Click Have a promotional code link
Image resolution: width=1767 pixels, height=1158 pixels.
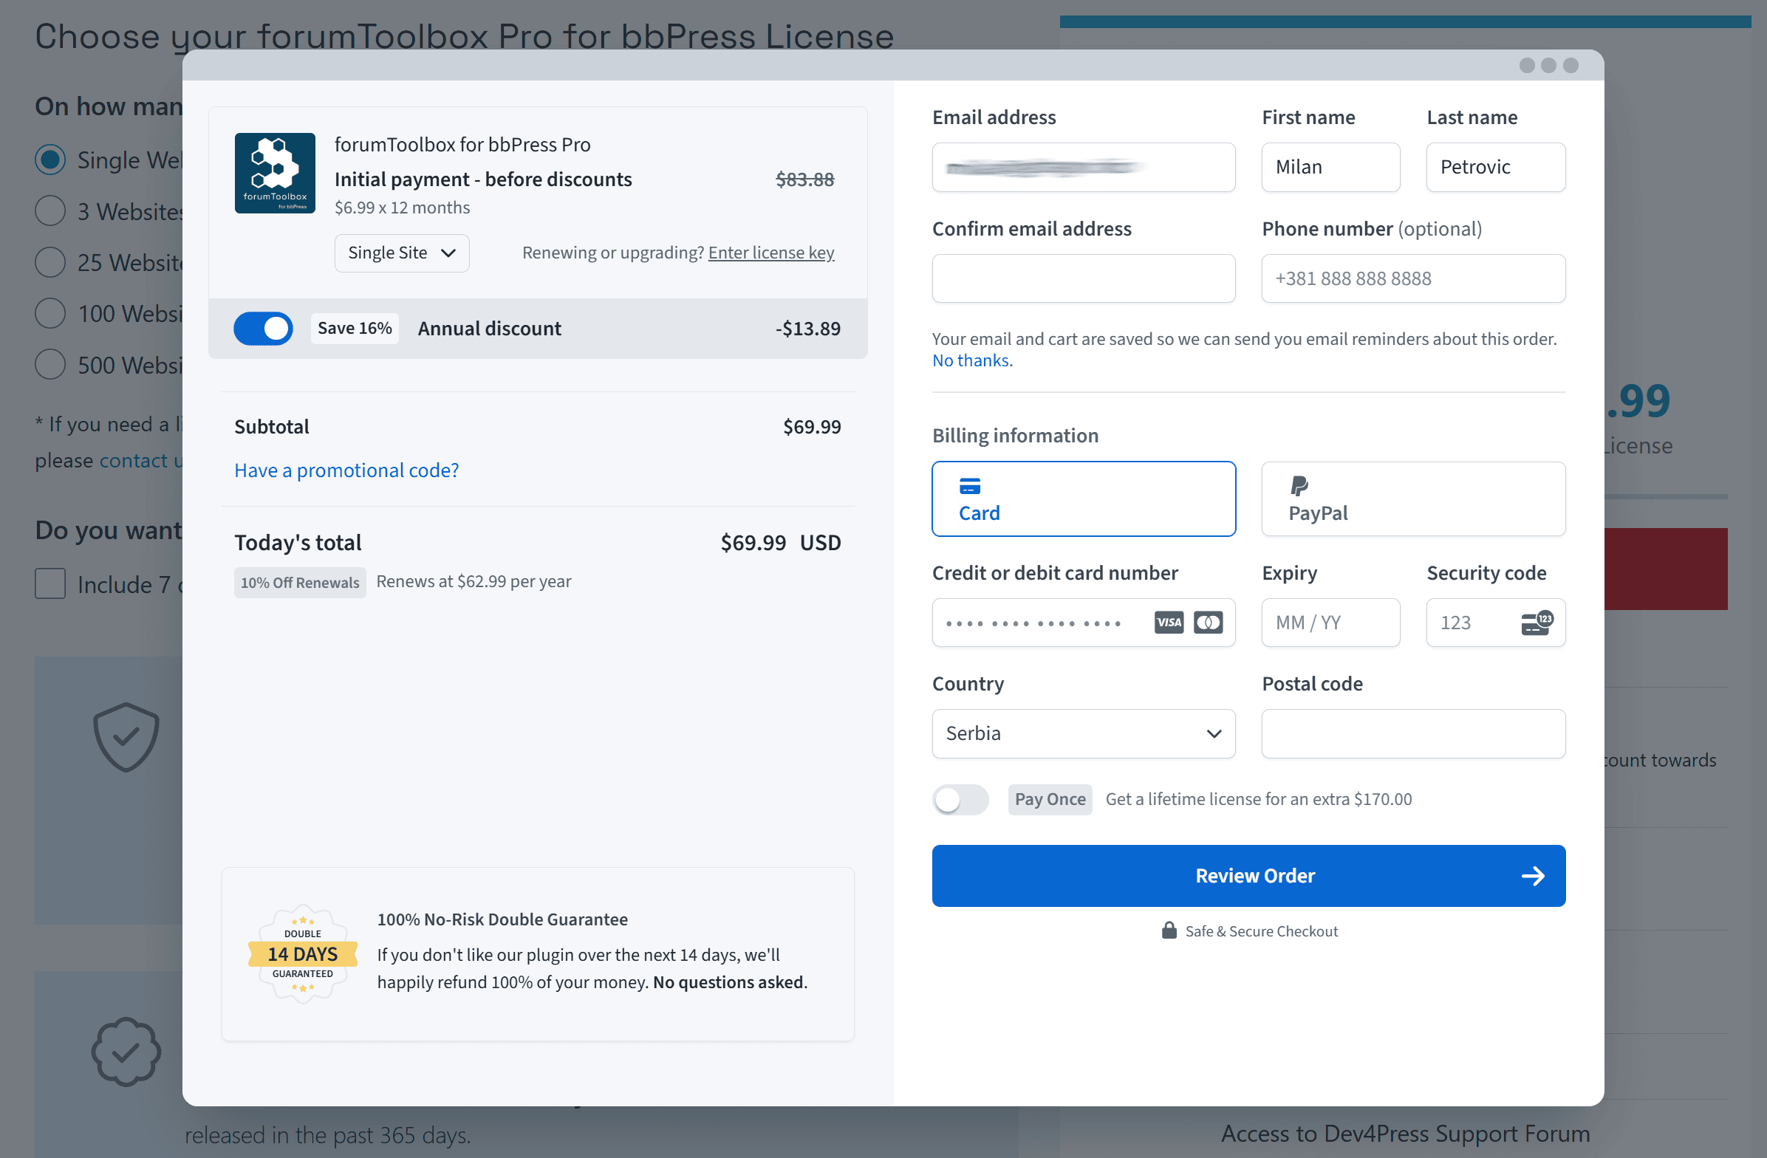pyautogui.click(x=346, y=470)
